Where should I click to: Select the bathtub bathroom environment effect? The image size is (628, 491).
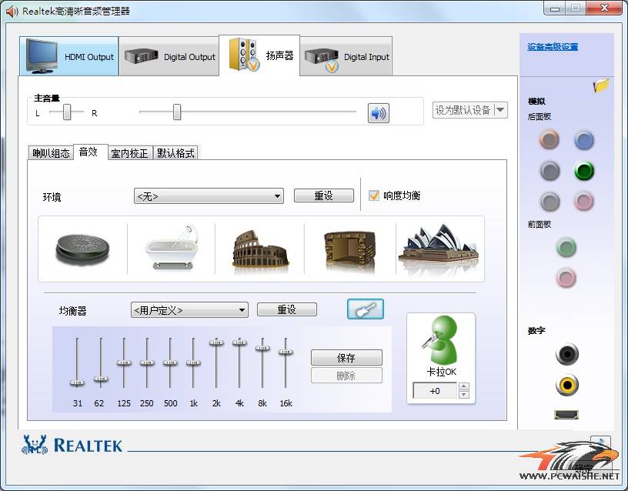click(x=172, y=248)
